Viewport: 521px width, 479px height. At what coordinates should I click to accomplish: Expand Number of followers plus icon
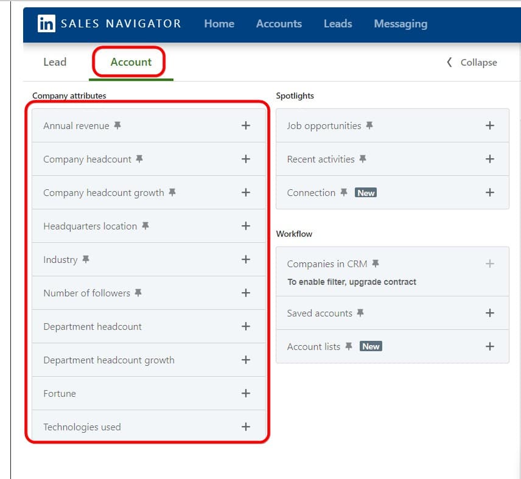coord(245,293)
